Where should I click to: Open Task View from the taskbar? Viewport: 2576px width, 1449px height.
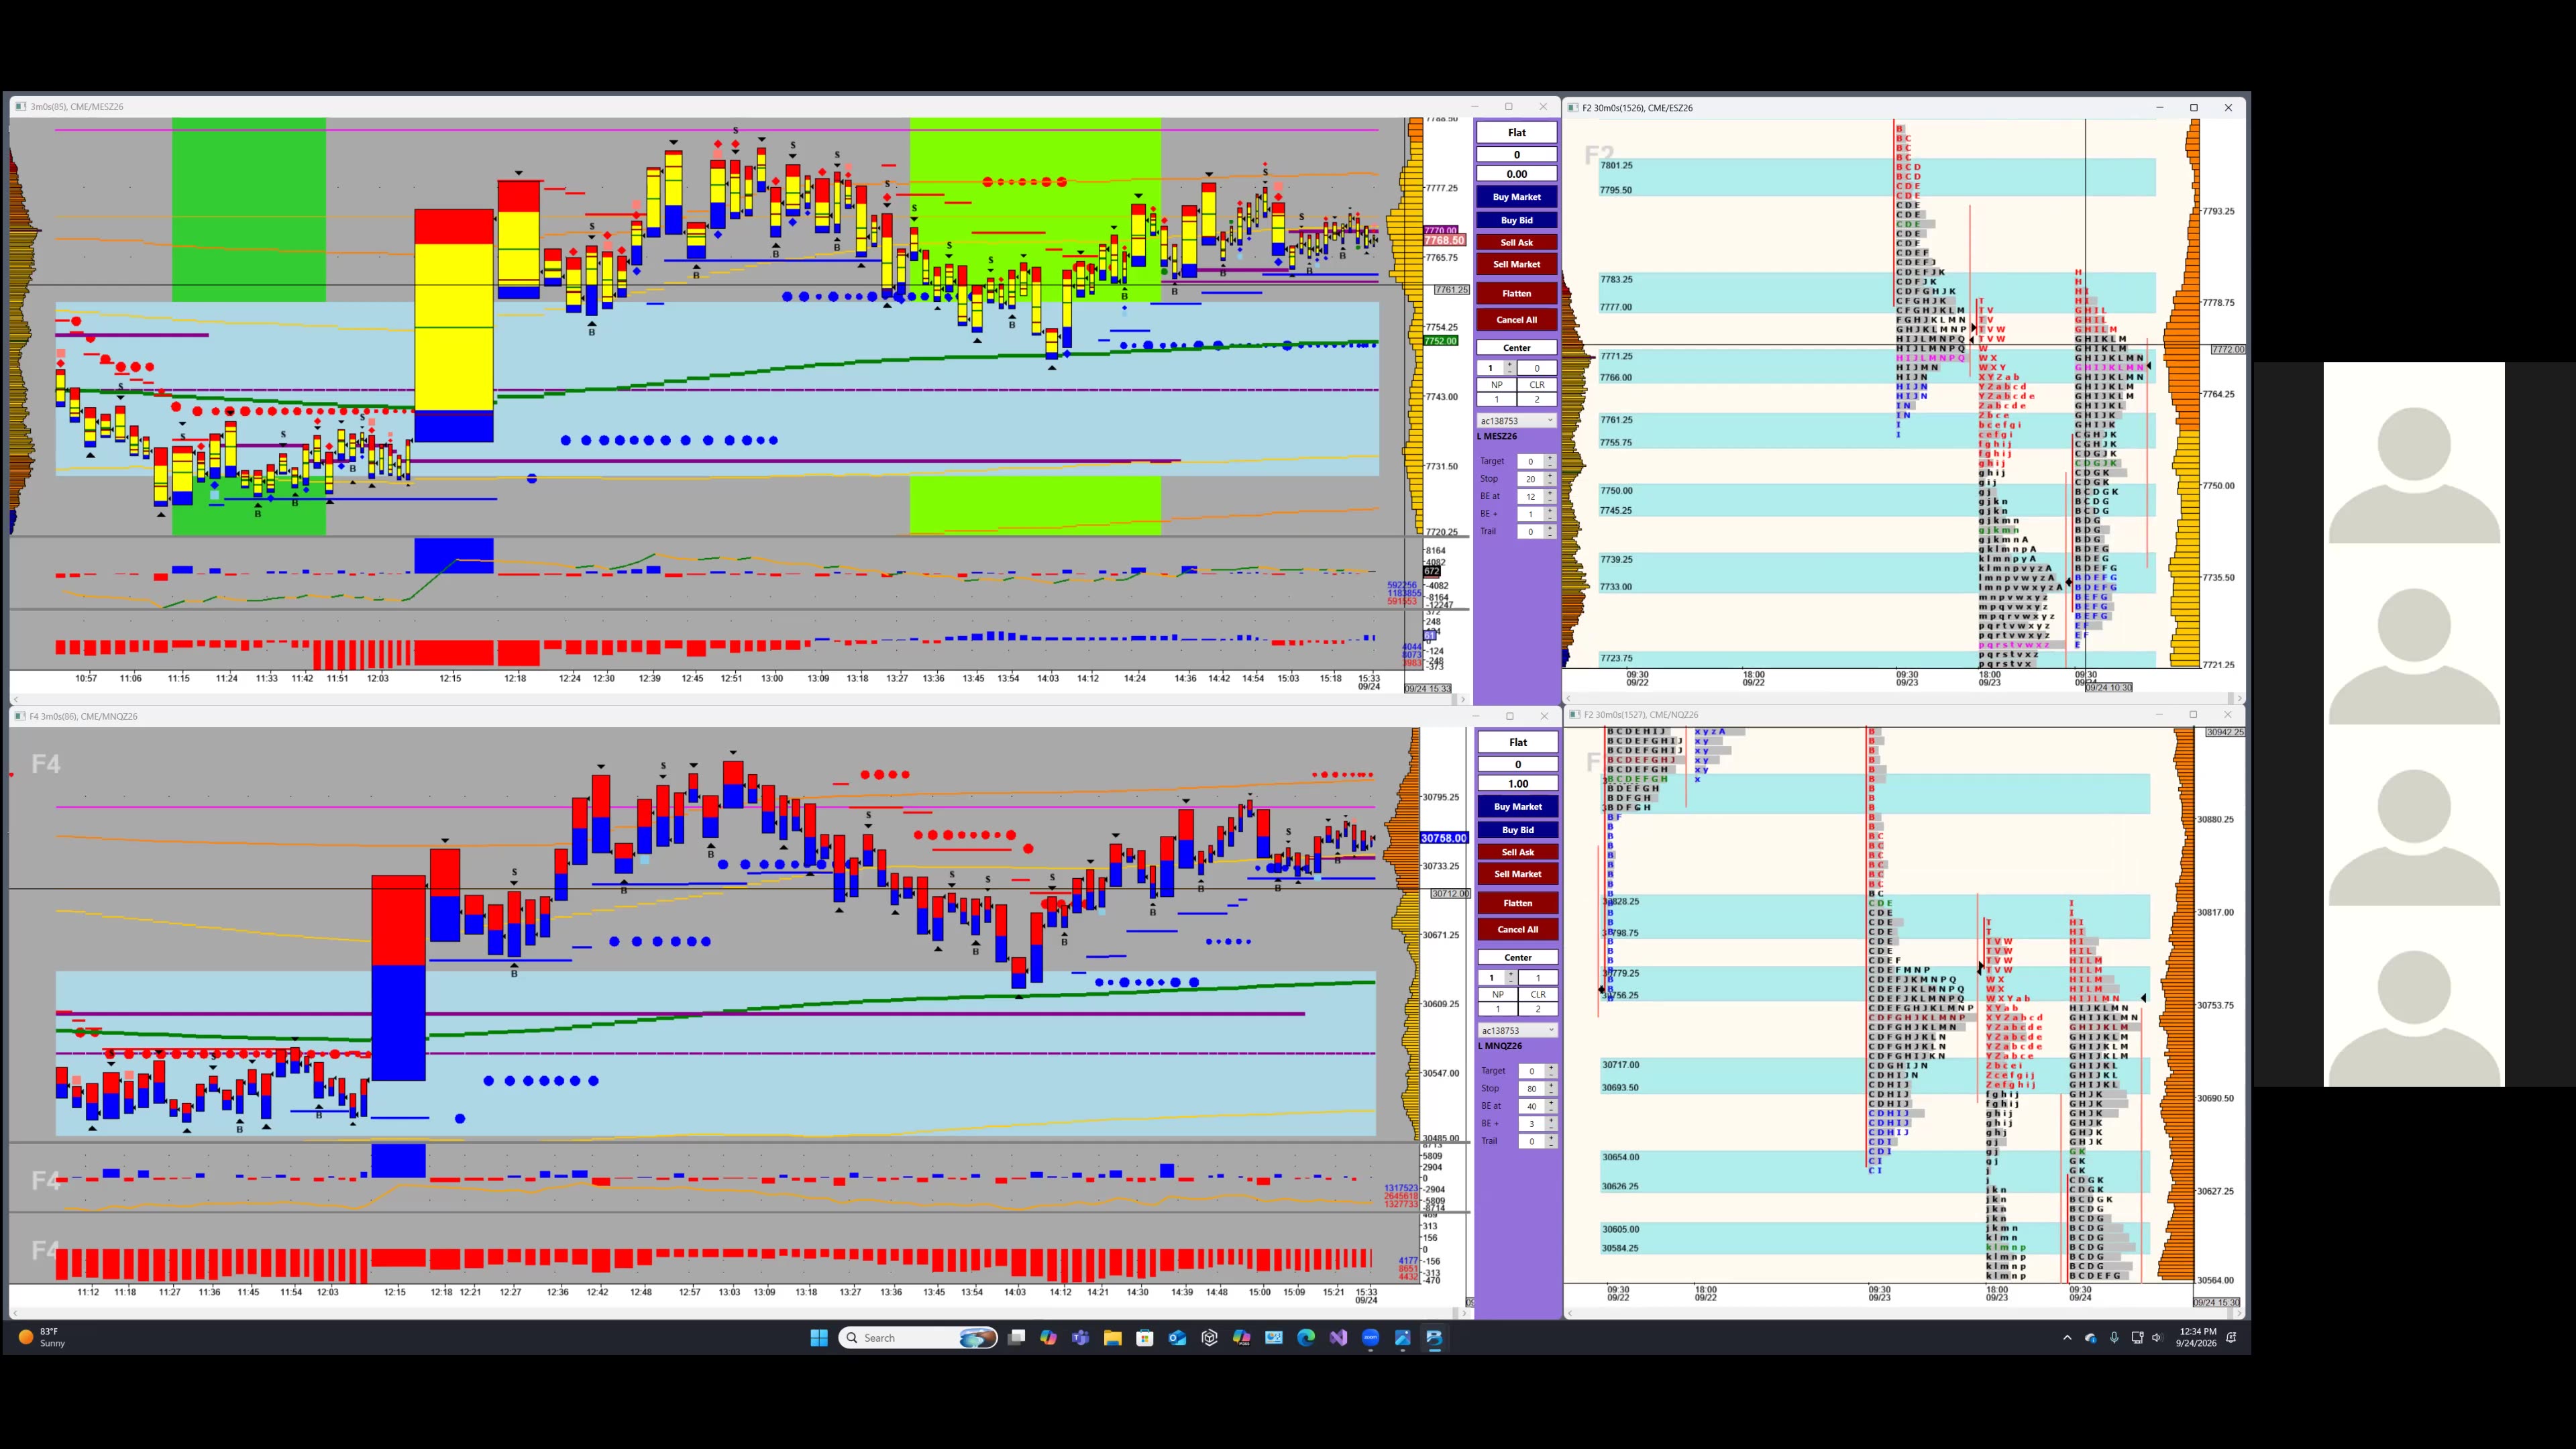1016,1338
